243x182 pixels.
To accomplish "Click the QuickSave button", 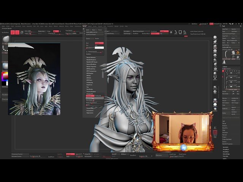I will tap(194, 24).
